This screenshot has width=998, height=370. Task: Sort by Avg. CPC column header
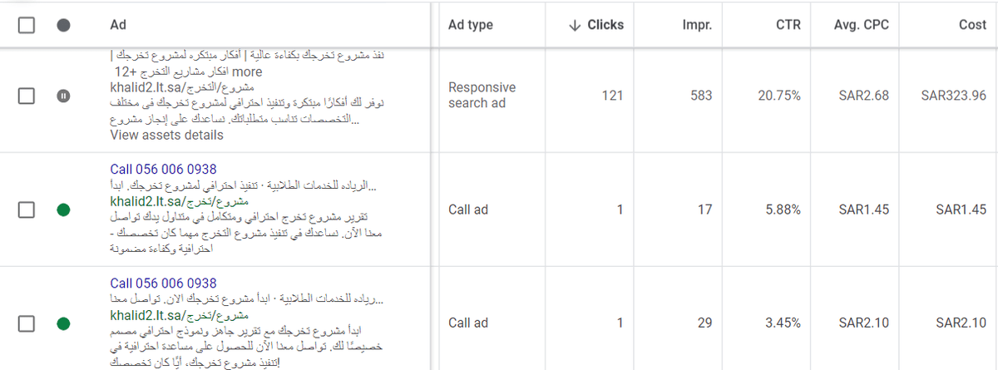coord(862,25)
